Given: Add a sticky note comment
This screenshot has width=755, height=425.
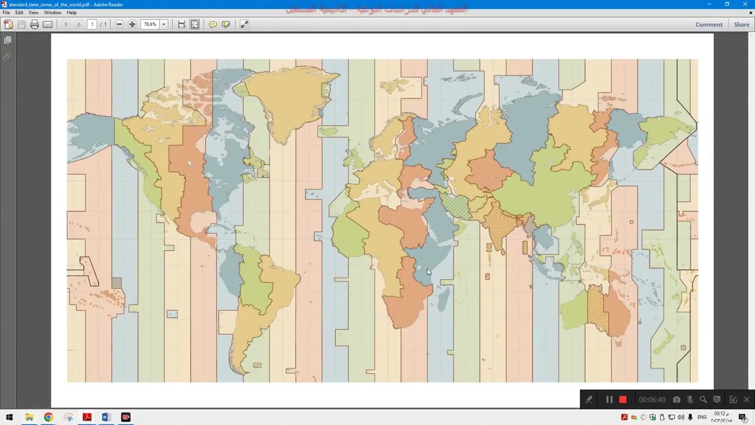Looking at the screenshot, I should click(x=213, y=24).
